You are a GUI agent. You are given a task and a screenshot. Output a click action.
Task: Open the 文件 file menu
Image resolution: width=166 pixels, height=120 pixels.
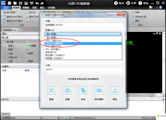coord(6,8)
